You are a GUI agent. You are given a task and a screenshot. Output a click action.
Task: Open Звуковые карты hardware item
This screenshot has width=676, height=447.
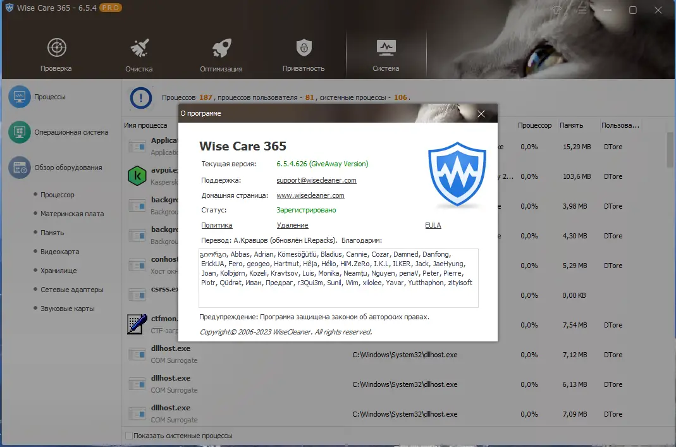pyautogui.click(x=67, y=309)
